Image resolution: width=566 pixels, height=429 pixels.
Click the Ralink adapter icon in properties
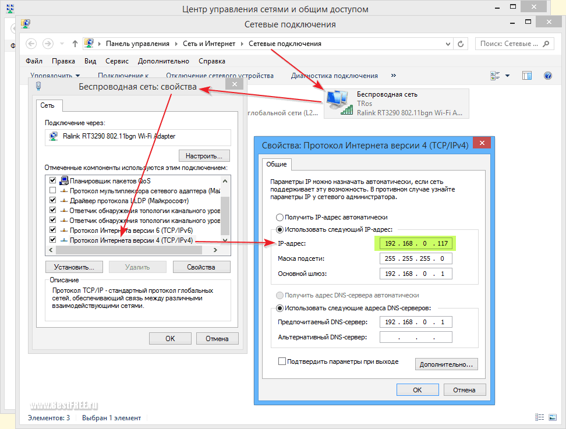coord(54,136)
